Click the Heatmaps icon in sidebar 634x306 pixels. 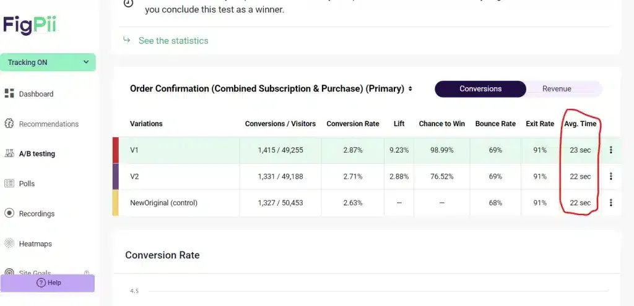coord(9,244)
